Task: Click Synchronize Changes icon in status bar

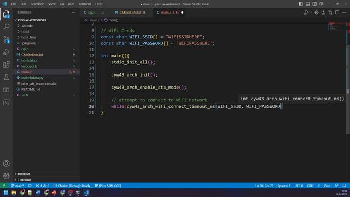Action: (x=30, y=186)
